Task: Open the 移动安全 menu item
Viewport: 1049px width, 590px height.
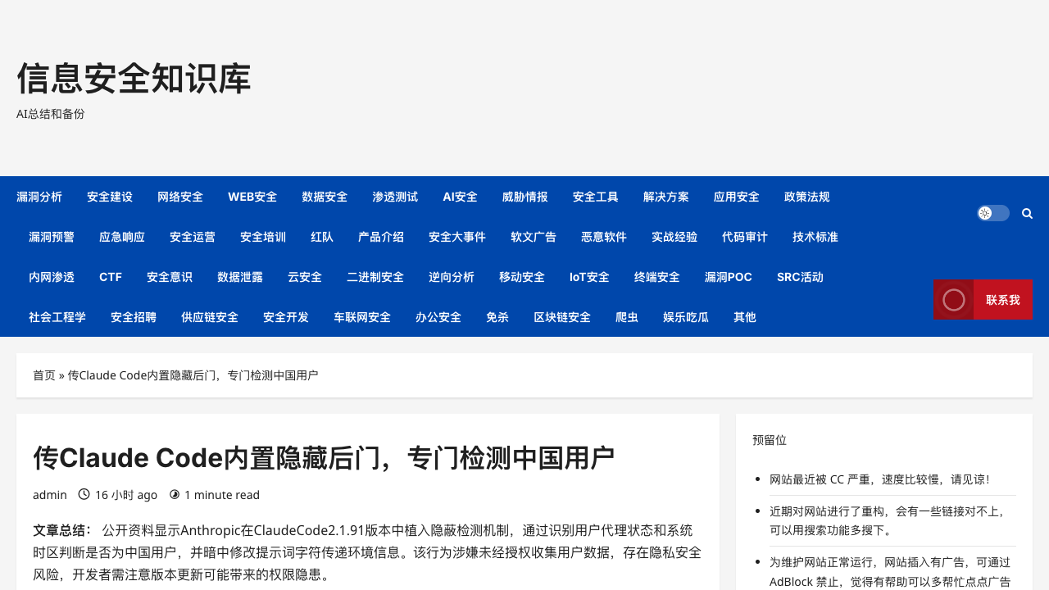Action: click(522, 277)
